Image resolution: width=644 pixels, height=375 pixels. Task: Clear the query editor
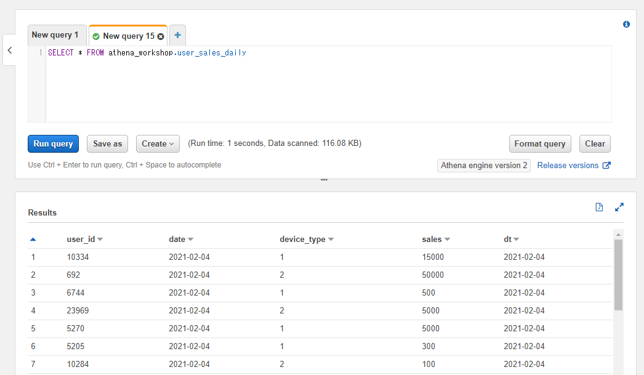595,143
